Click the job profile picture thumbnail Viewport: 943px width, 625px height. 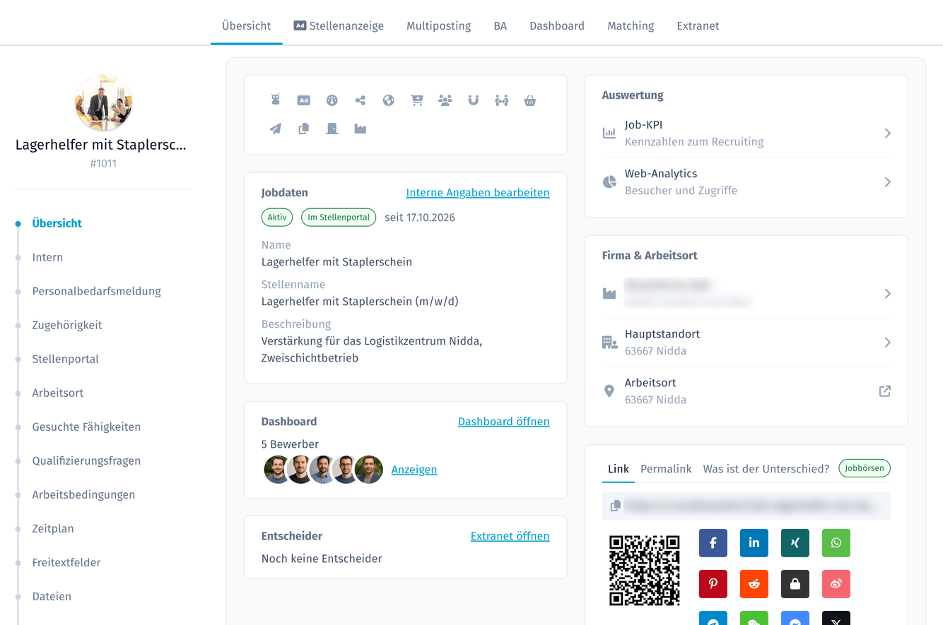(x=103, y=102)
